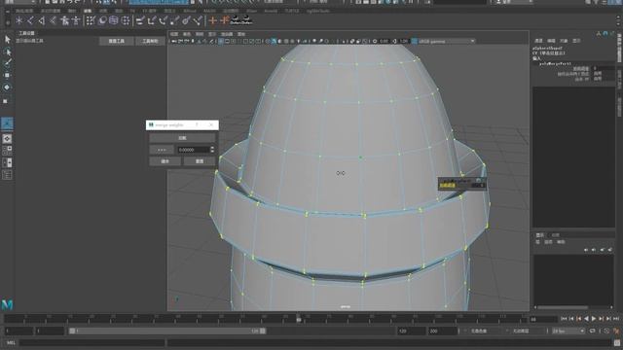The image size is (623, 350).
Task: Click the 重置工具 reset tool button
Action: 117,41
